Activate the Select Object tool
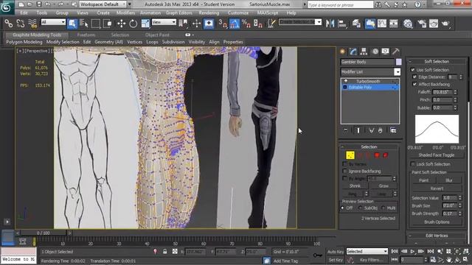 72,24
